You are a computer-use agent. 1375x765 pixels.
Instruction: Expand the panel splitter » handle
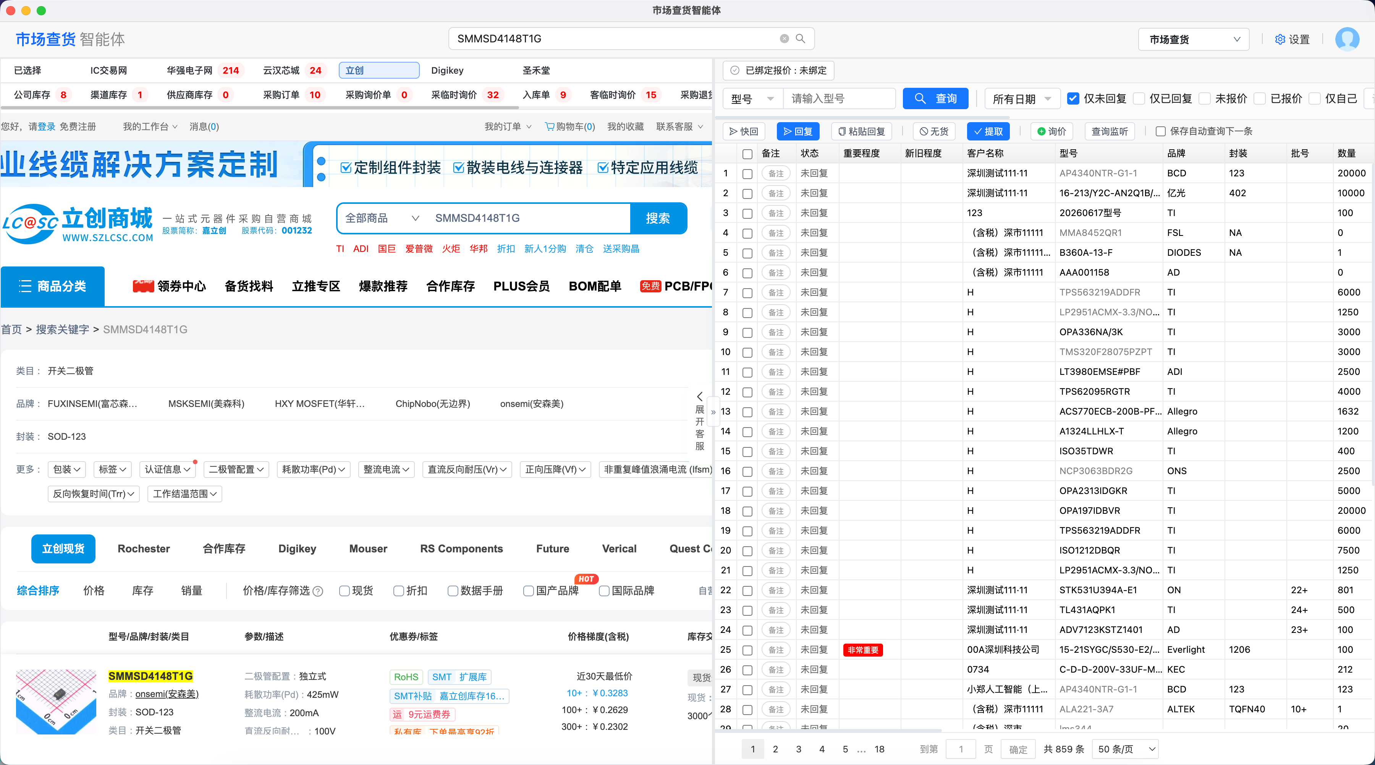pyautogui.click(x=713, y=412)
